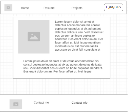Select the large profile image placeholder
This screenshot has width=128, height=112.
[x=34, y=37]
